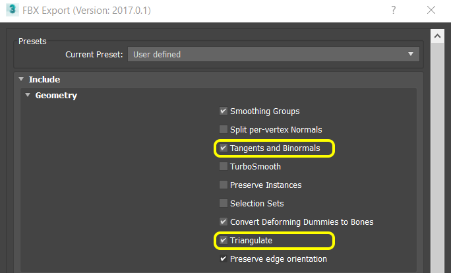Click the 3ds Max app icon in title bar

click(x=11, y=11)
